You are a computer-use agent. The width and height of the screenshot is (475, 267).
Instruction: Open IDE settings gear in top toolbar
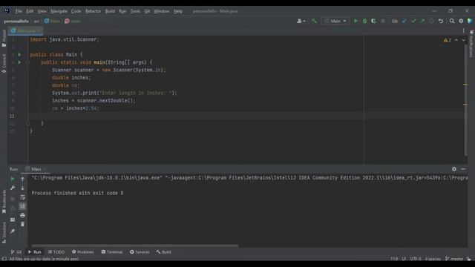pyautogui.click(x=461, y=21)
